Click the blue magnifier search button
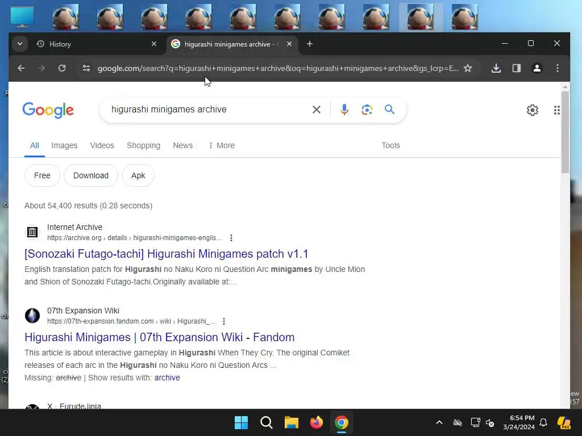The image size is (582, 436). [x=389, y=110]
